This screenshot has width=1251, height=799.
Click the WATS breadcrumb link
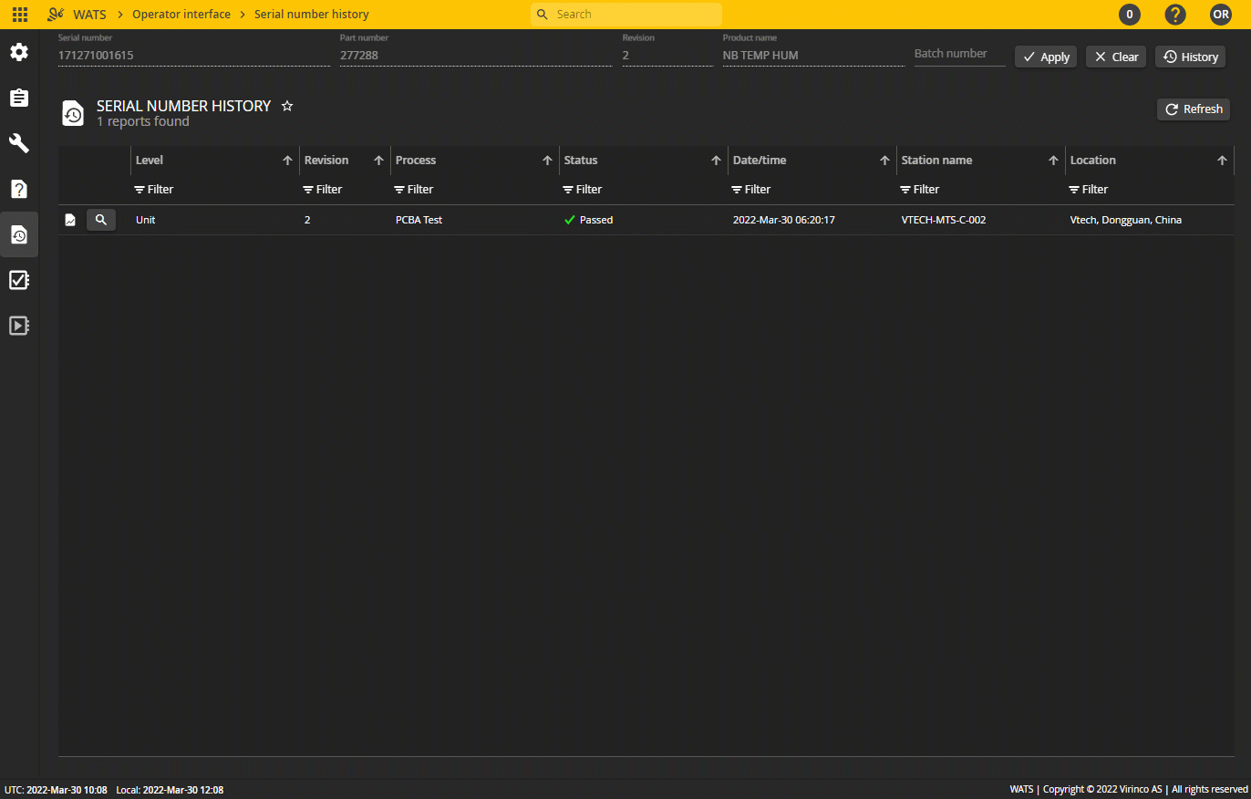pyautogui.click(x=89, y=15)
